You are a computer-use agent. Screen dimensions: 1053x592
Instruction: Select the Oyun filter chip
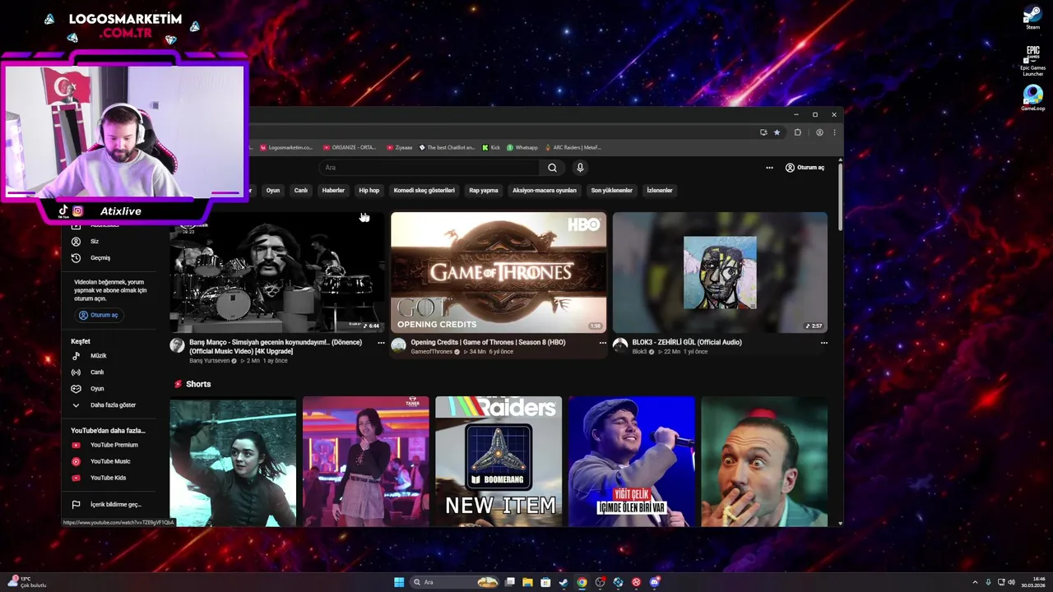coord(273,190)
